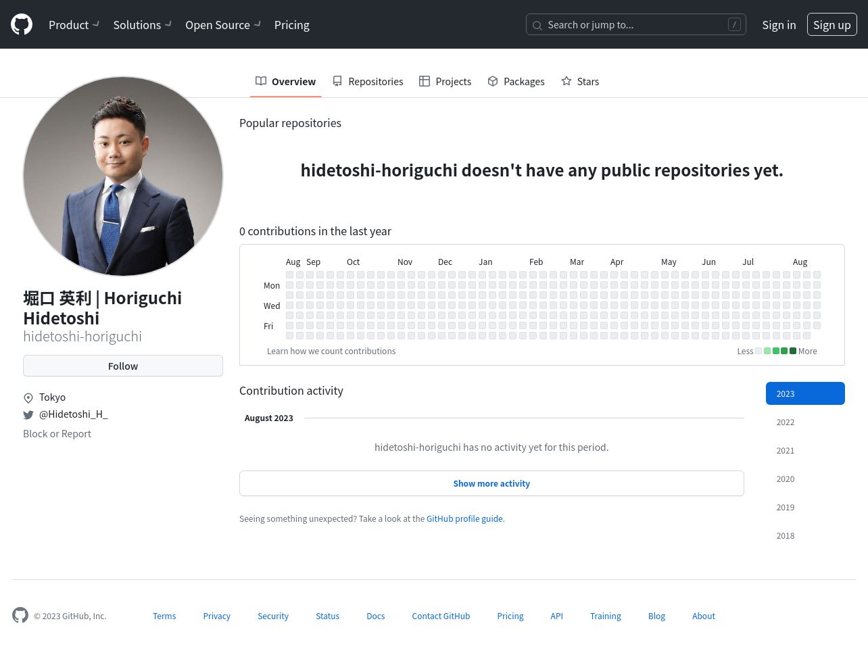The image size is (868, 657).
Task: Click the username 'hidetoshi-horiguchi' under name
Action: pos(82,337)
